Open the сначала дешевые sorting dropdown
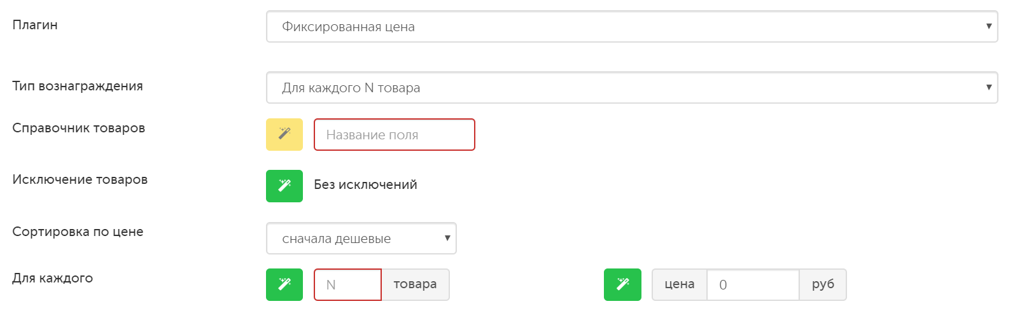Screen dimensions: 1015x313 tap(361, 239)
